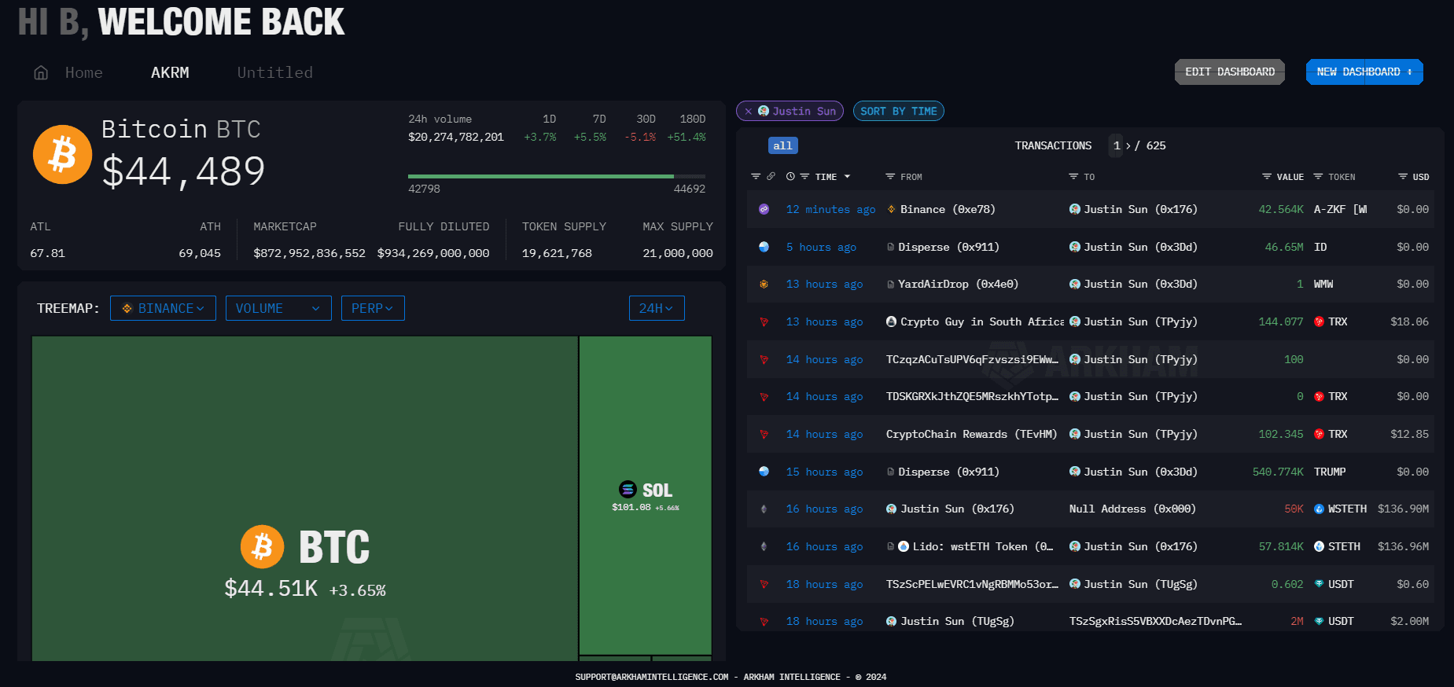
Task: Click the WSTETH token icon
Action: click(x=1319, y=509)
